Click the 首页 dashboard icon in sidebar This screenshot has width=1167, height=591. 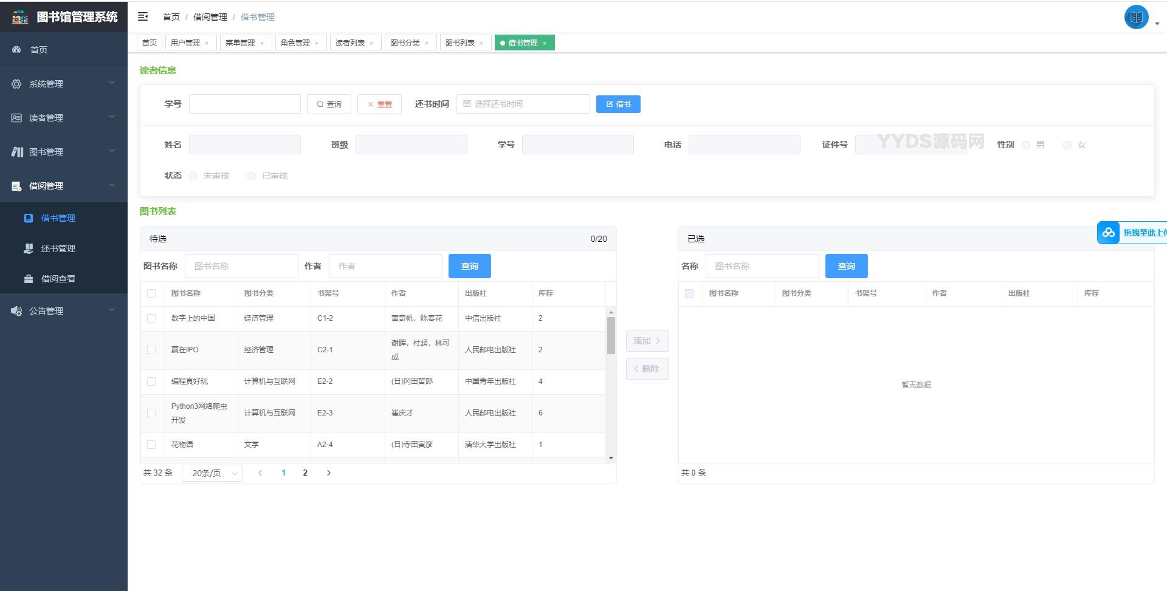click(17, 50)
